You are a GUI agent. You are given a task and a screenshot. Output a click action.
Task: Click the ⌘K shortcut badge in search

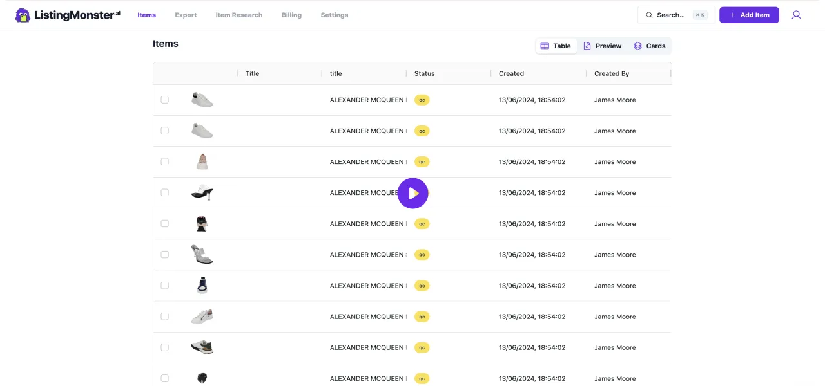tap(700, 15)
